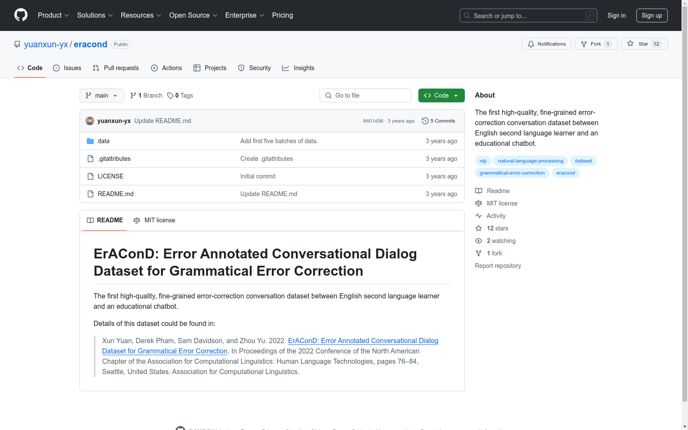Open the Pull requests tab
688x430 pixels.
coord(116,68)
